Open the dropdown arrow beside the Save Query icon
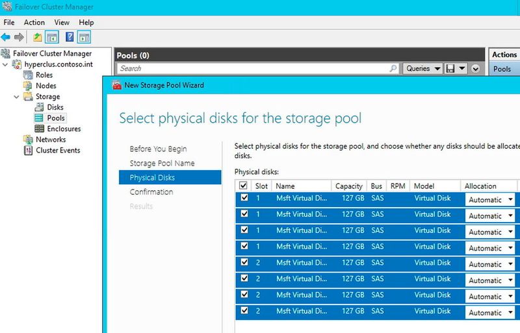520x333 pixels. (462, 69)
